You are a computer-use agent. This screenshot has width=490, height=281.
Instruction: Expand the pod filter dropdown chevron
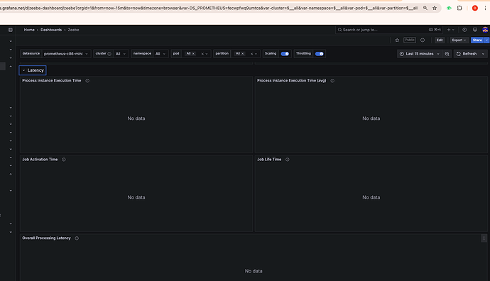tap(207, 54)
